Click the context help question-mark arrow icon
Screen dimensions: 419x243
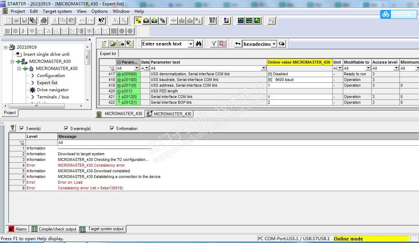[x=101, y=20]
